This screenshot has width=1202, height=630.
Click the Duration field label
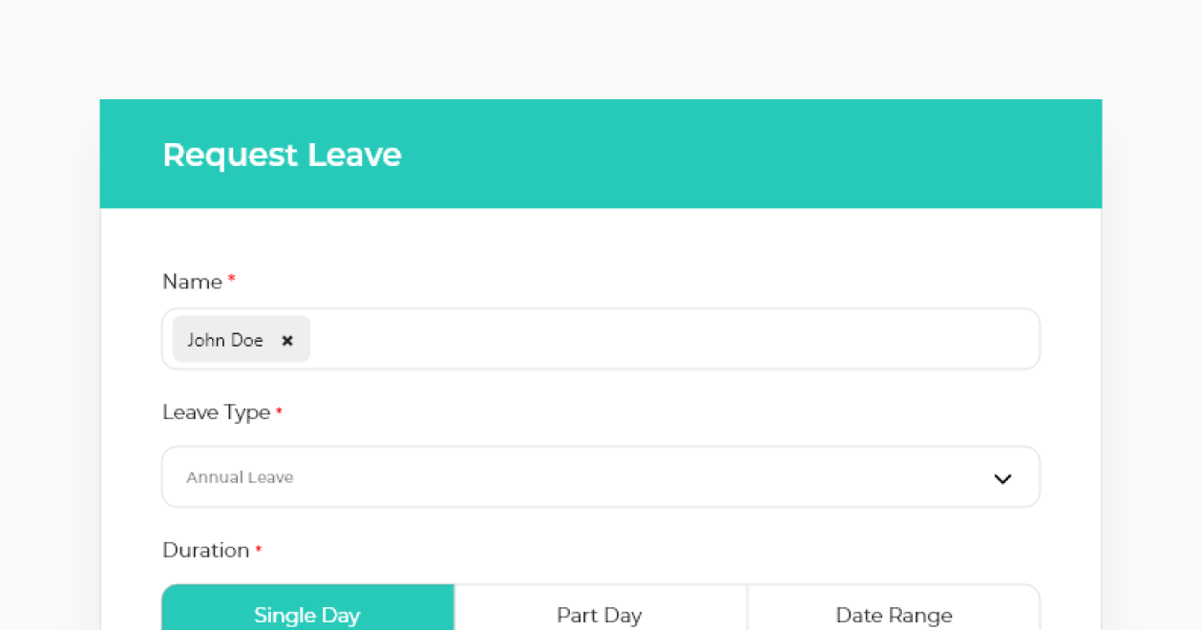(x=206, y=551)
